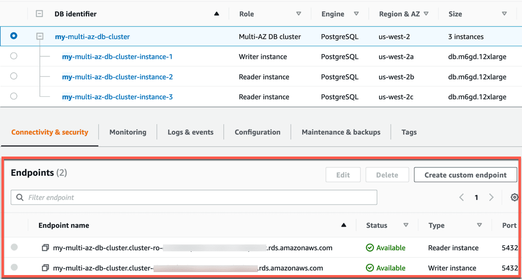Go to next endpoints page arrow
The height and width of the screenshot is (279, 522).
[x=491, y=198]
